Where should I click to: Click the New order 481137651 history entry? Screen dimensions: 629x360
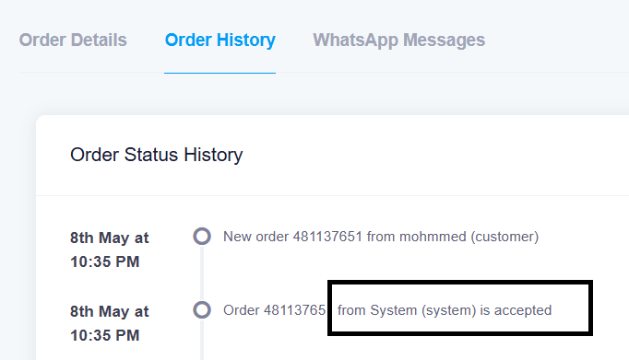click(381, 237)
